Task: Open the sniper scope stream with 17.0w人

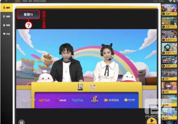Action: coord(169,49)
